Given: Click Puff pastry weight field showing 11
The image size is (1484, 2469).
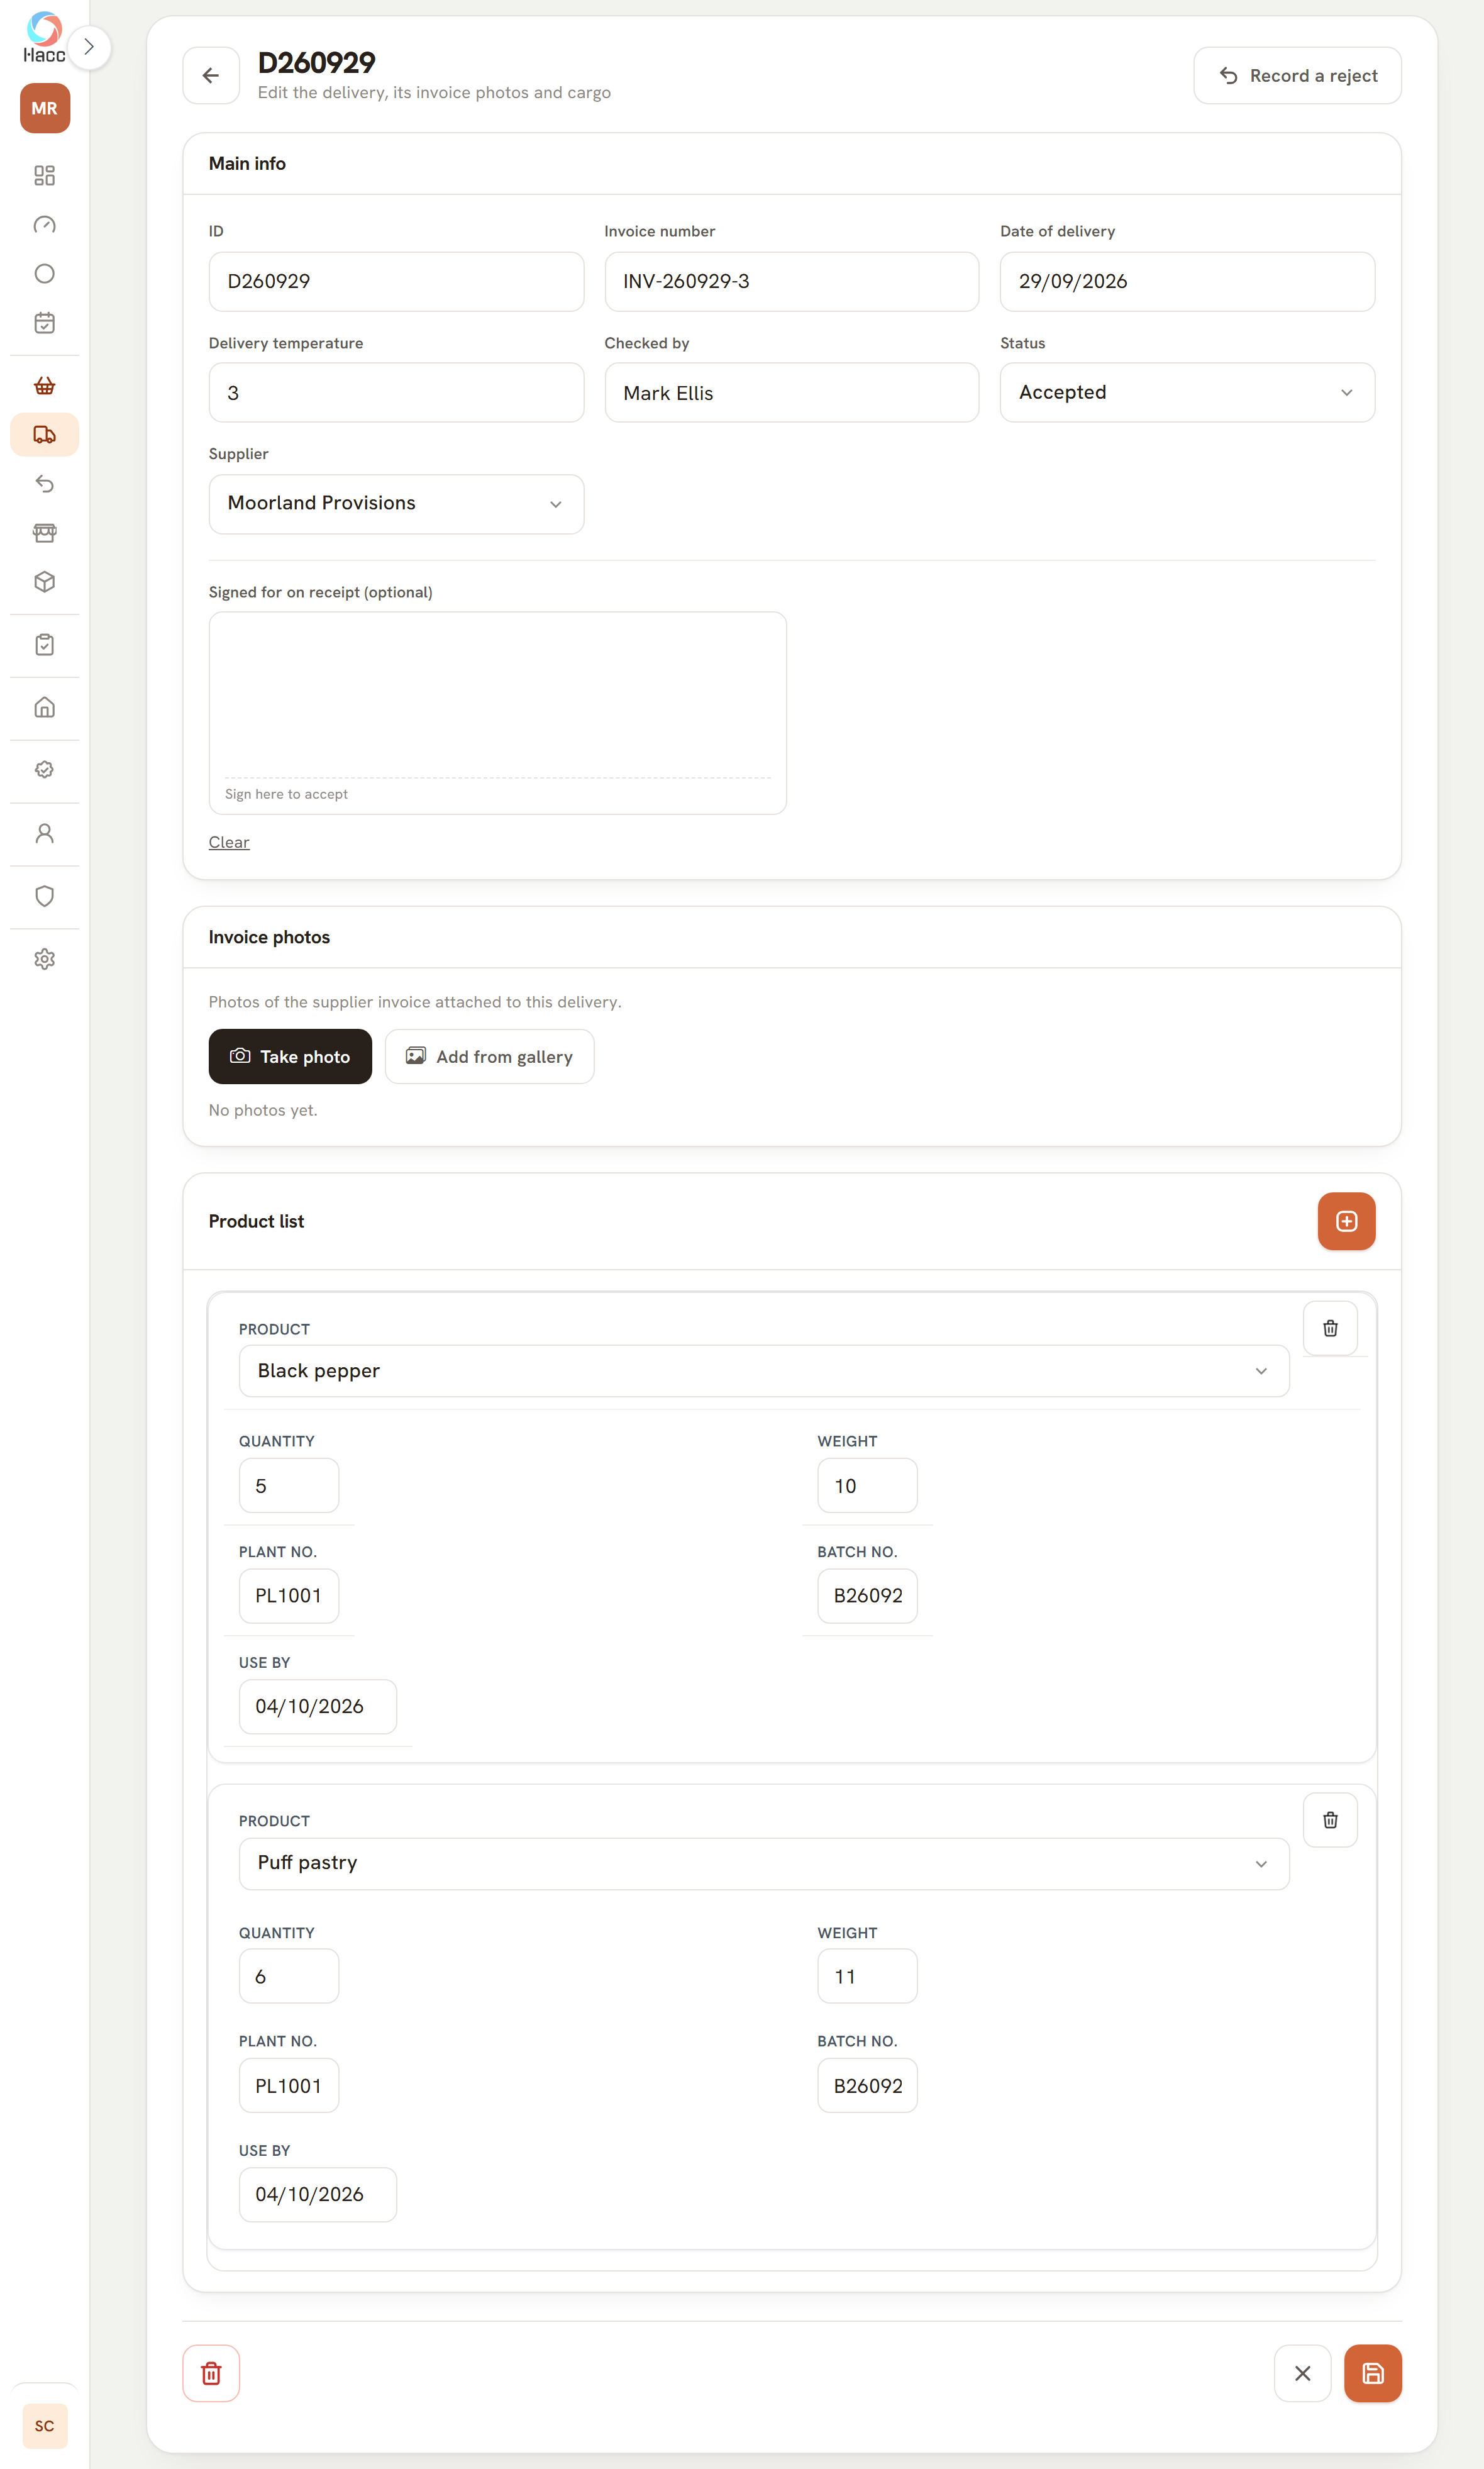Looking at the screenshot, I should [867, 1976].
